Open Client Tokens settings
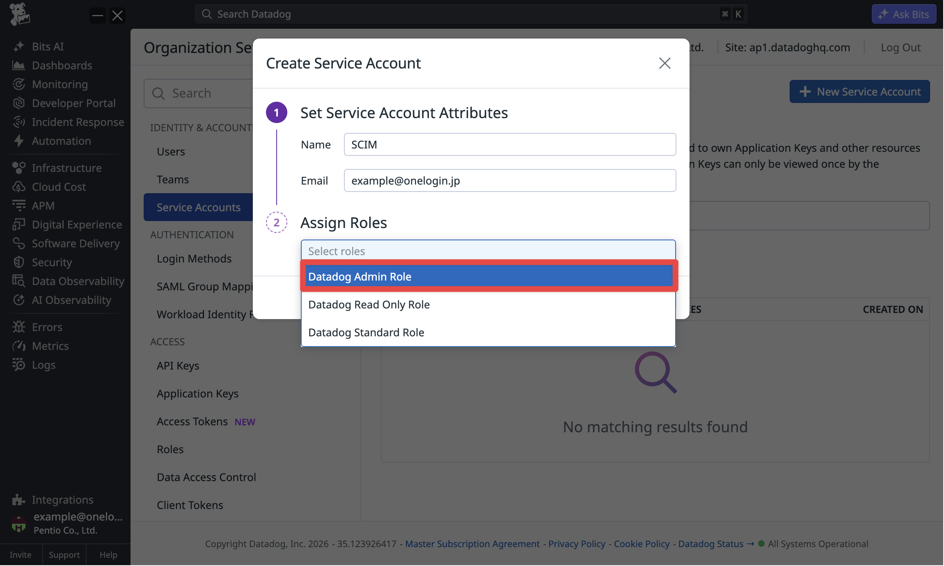 coord(190,505)
